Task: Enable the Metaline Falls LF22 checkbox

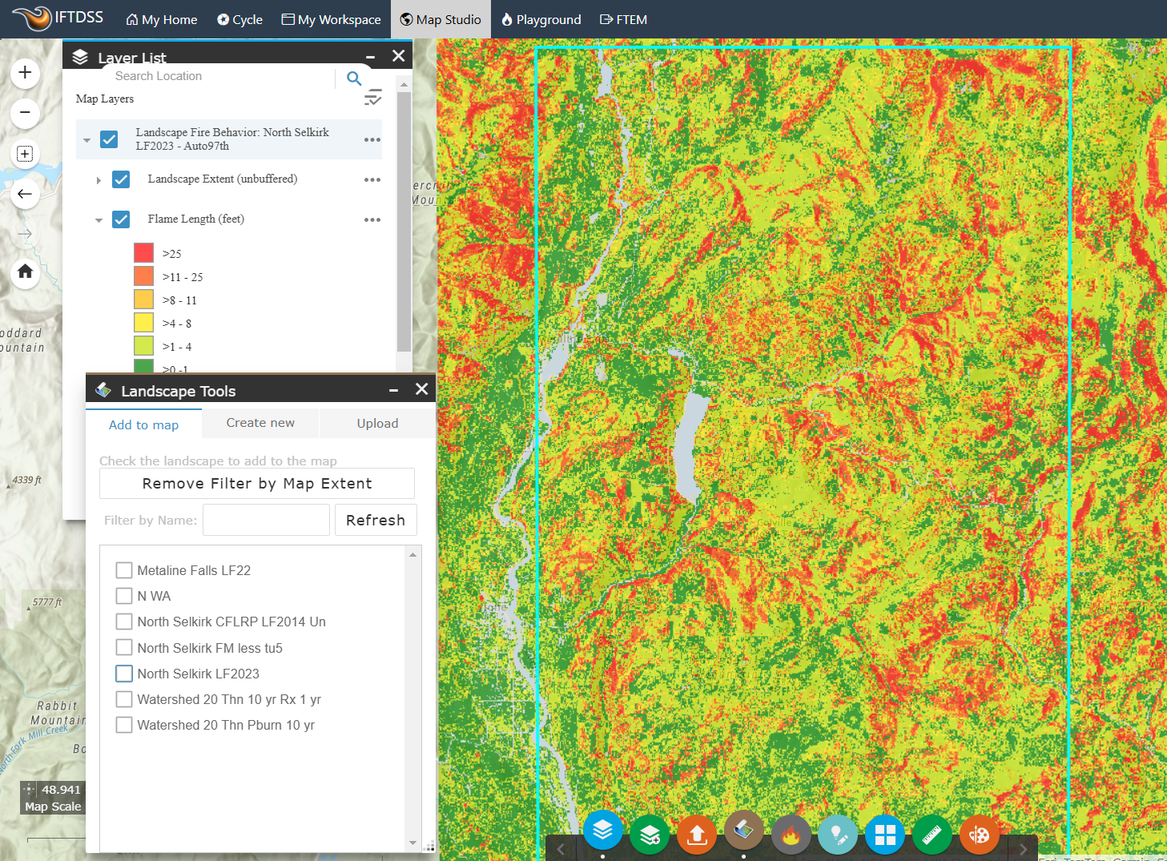Action: (124, 569)
